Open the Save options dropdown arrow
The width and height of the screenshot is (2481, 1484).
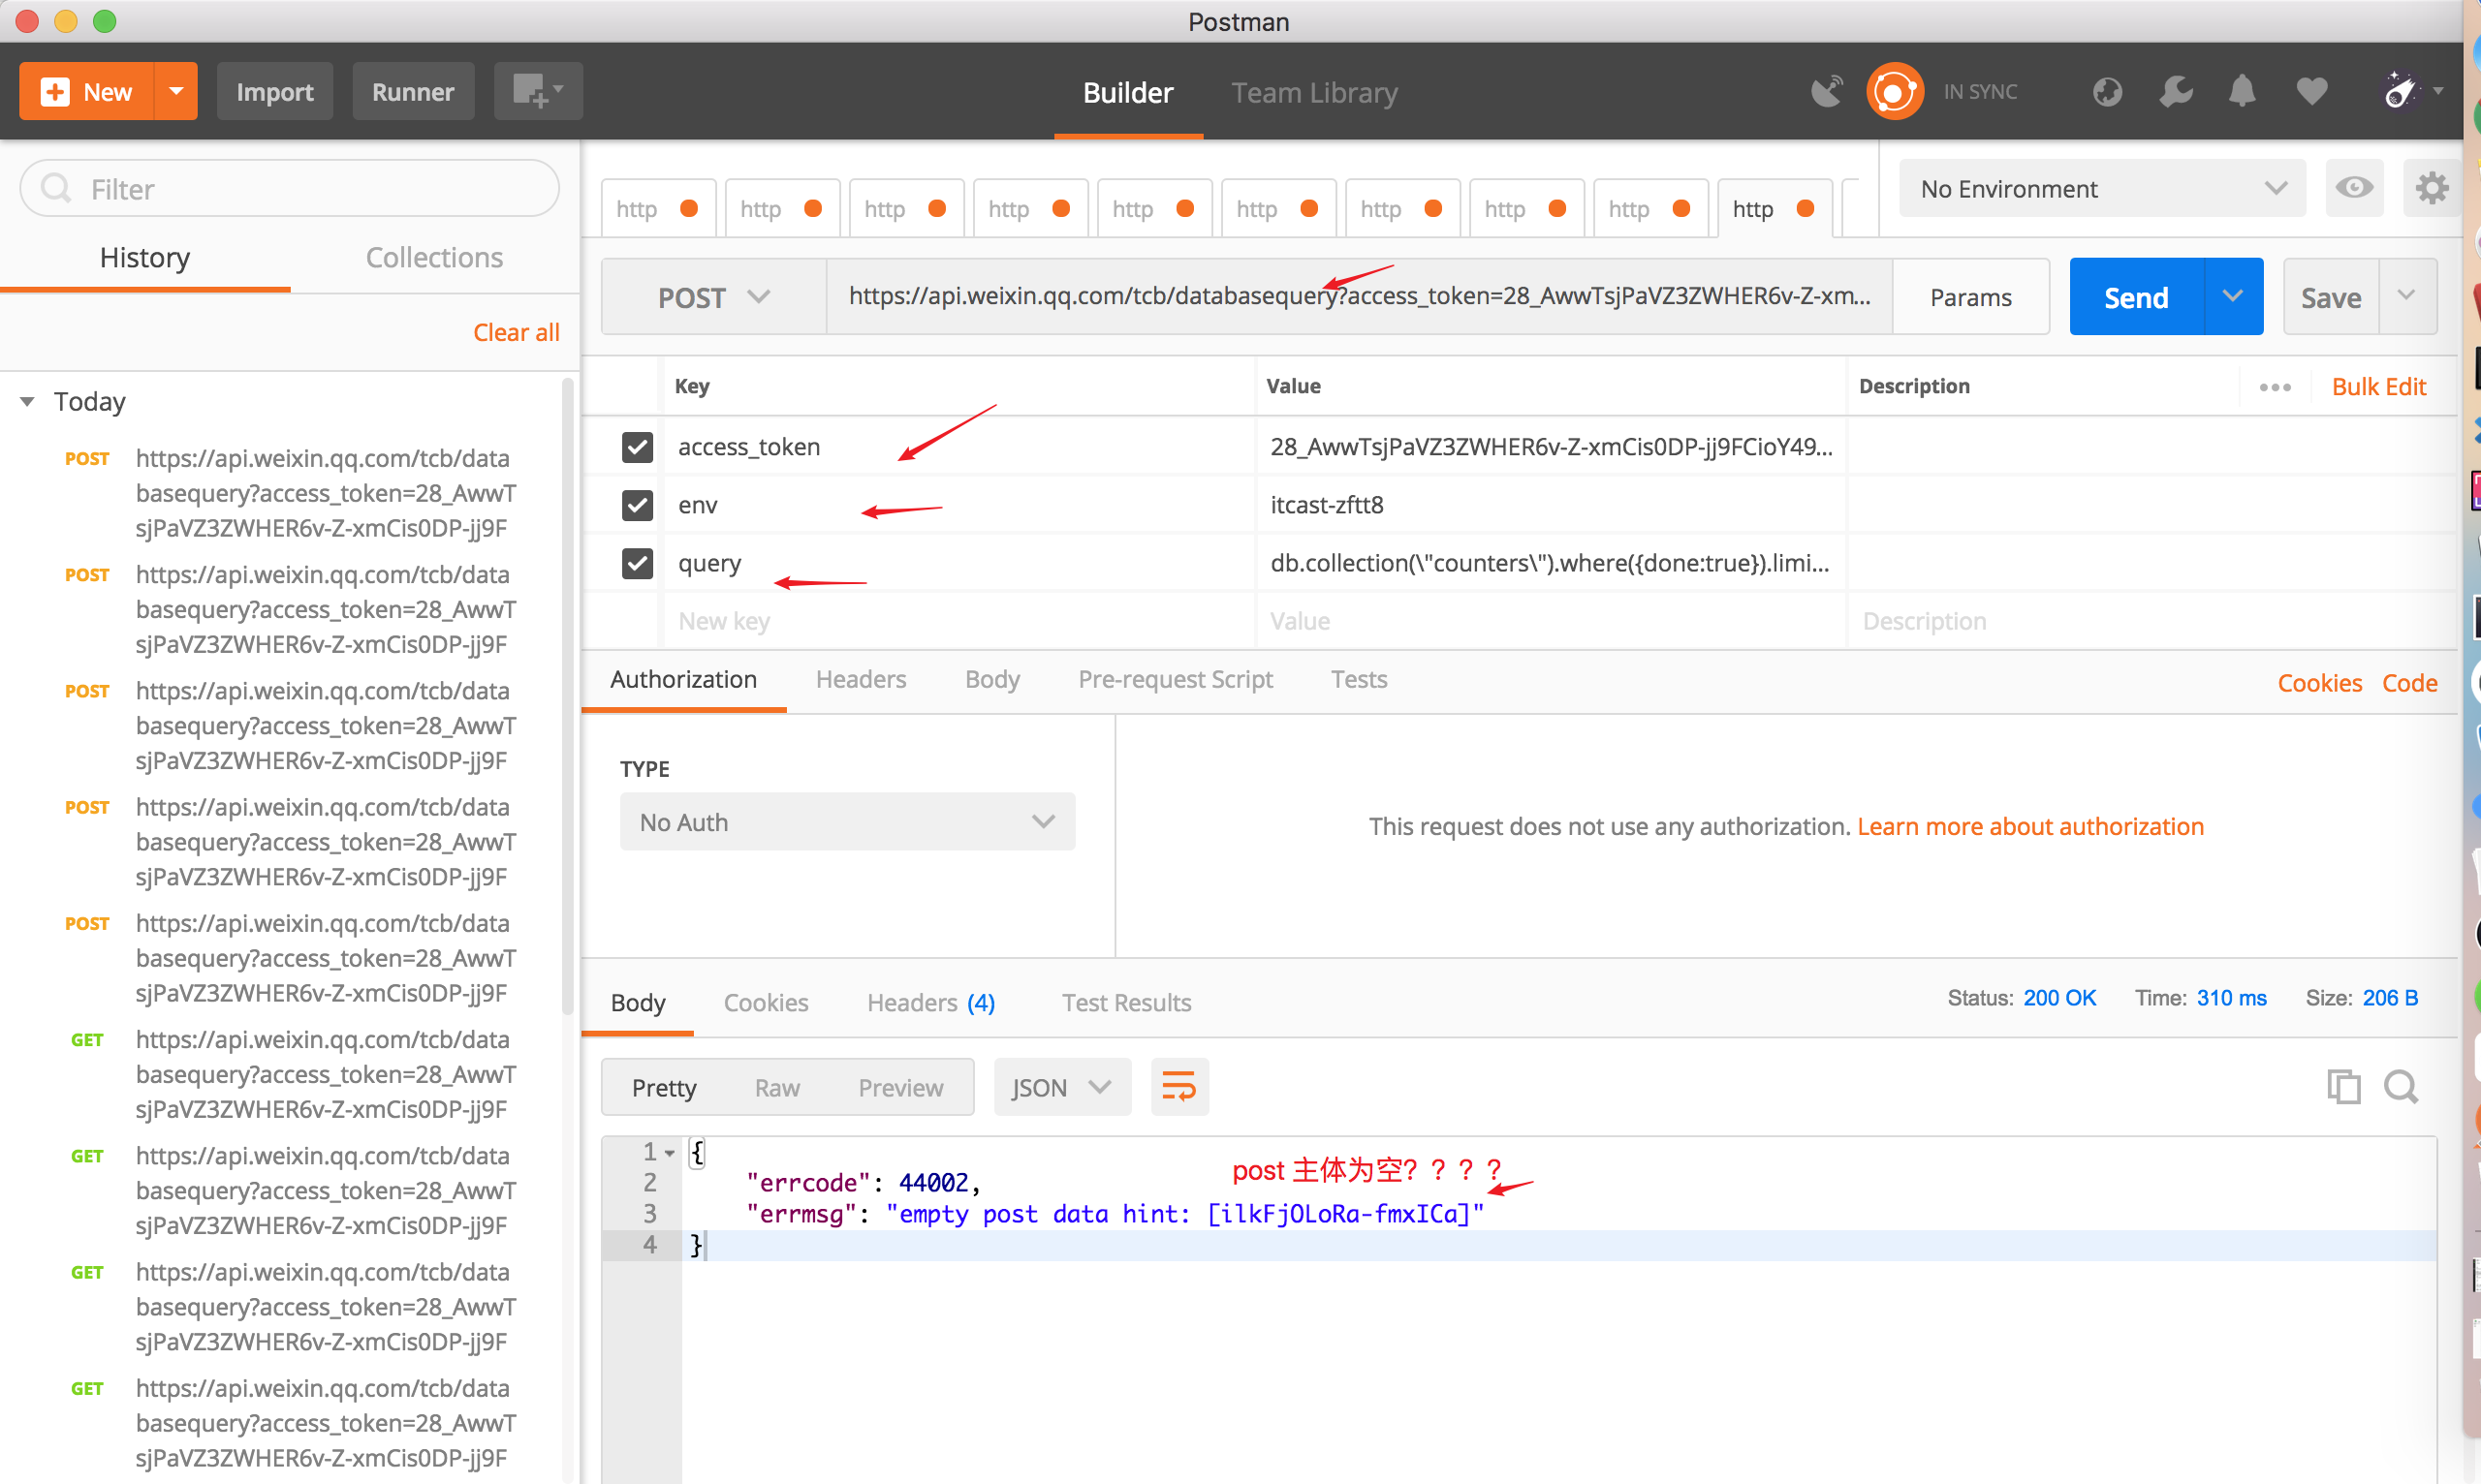coord(2407,296)
